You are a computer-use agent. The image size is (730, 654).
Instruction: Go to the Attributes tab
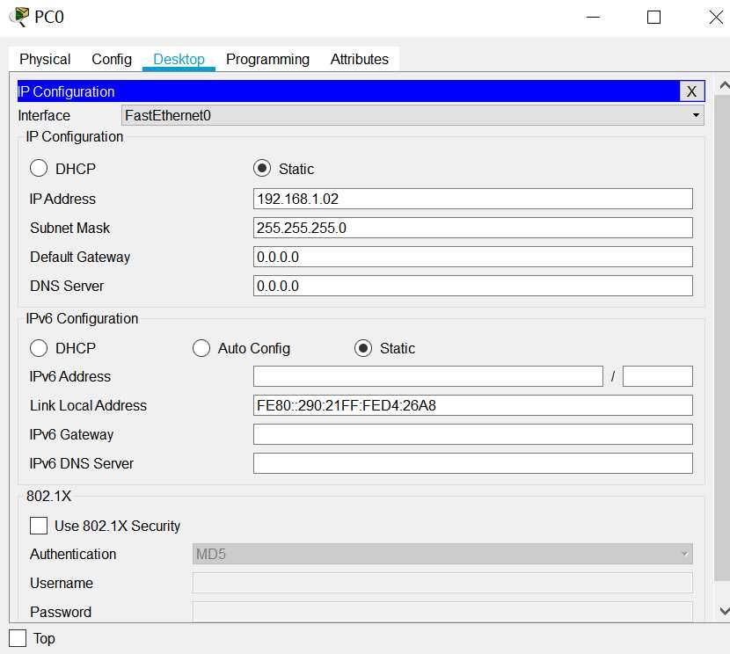click(x=360, y=59)
